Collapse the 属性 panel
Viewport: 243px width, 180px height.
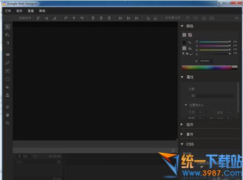182,77
